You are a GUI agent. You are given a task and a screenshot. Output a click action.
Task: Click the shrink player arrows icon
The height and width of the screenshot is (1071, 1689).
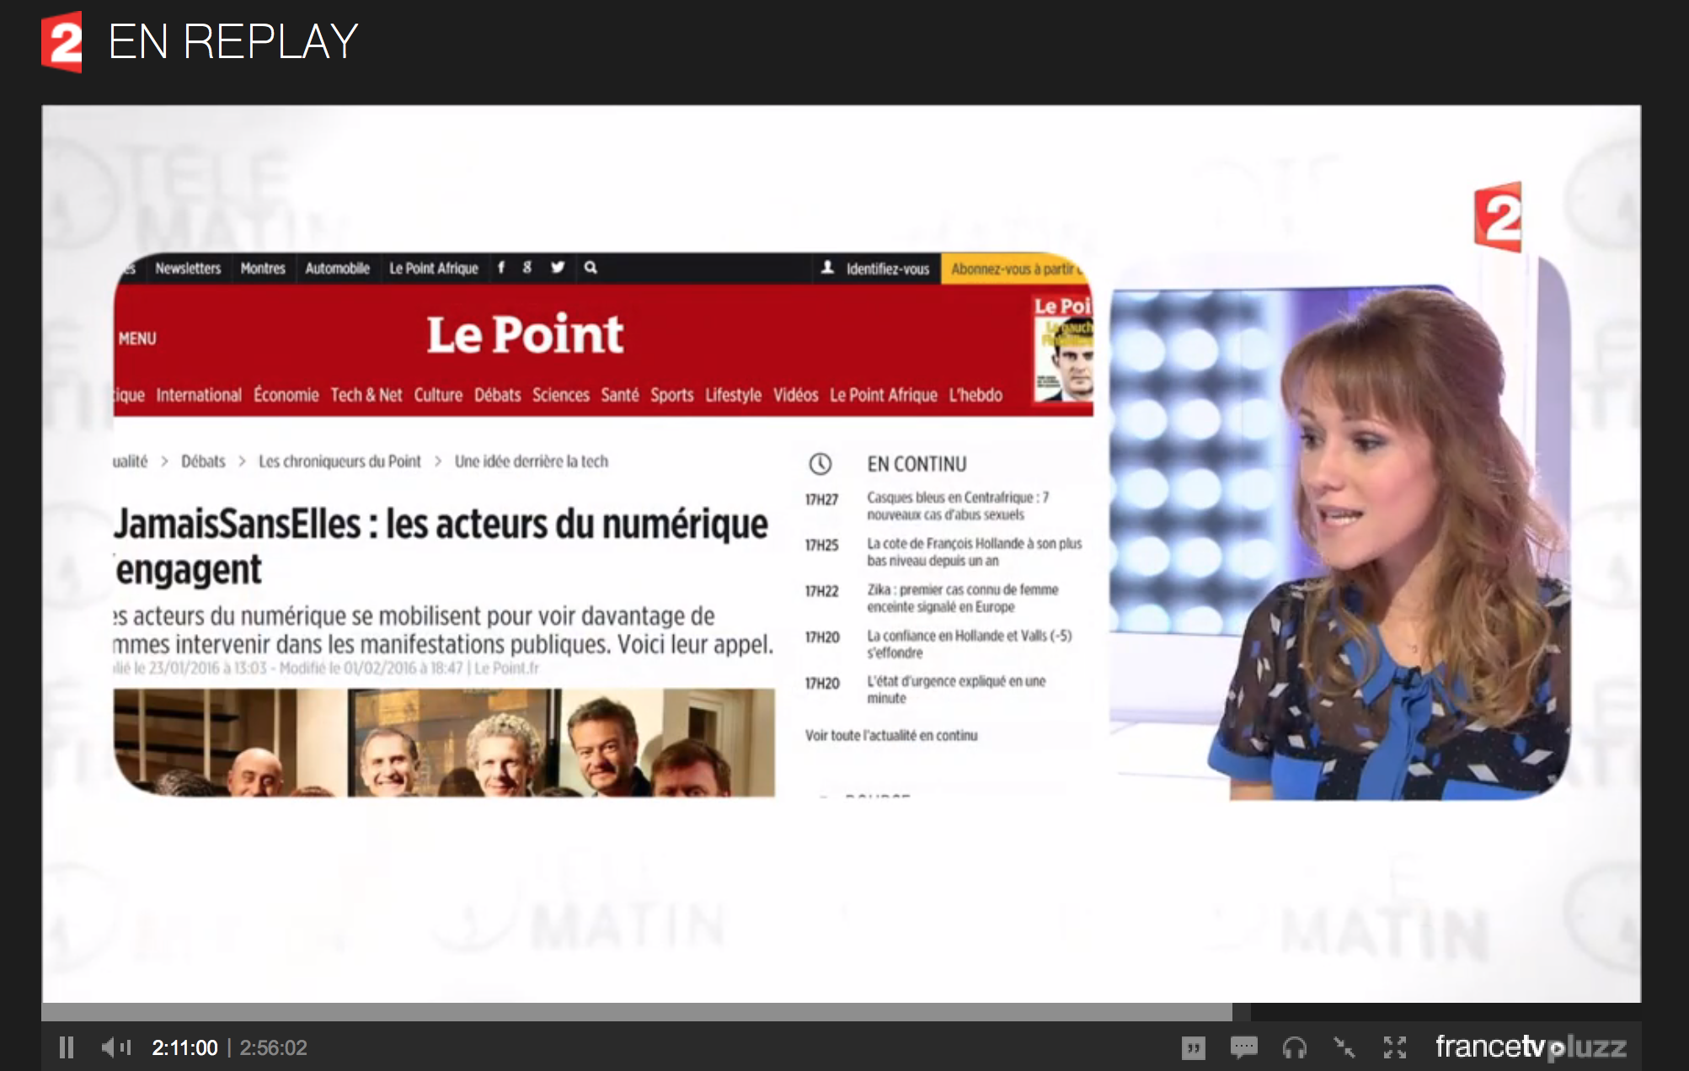[x=1344, y=1047]
